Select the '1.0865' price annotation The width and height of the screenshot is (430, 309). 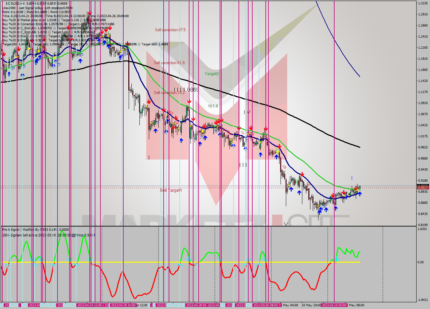pos(190,90)
